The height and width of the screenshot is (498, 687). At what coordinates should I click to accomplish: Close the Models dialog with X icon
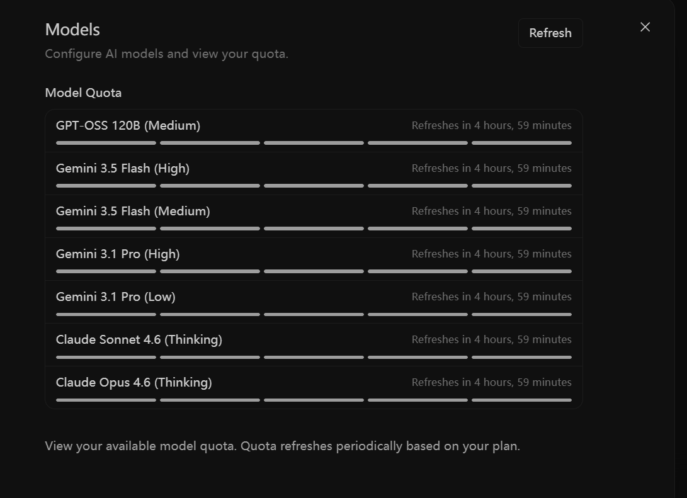click(x=645, y=27)
